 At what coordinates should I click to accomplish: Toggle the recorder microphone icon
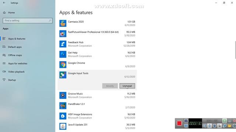click(x=209, y=126)
